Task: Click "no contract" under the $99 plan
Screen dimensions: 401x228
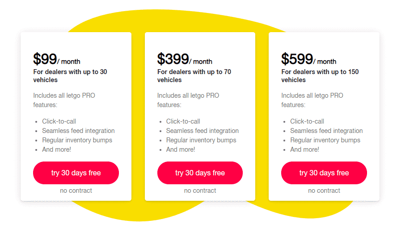Action: pyautogui.click(x=76, y=191)
